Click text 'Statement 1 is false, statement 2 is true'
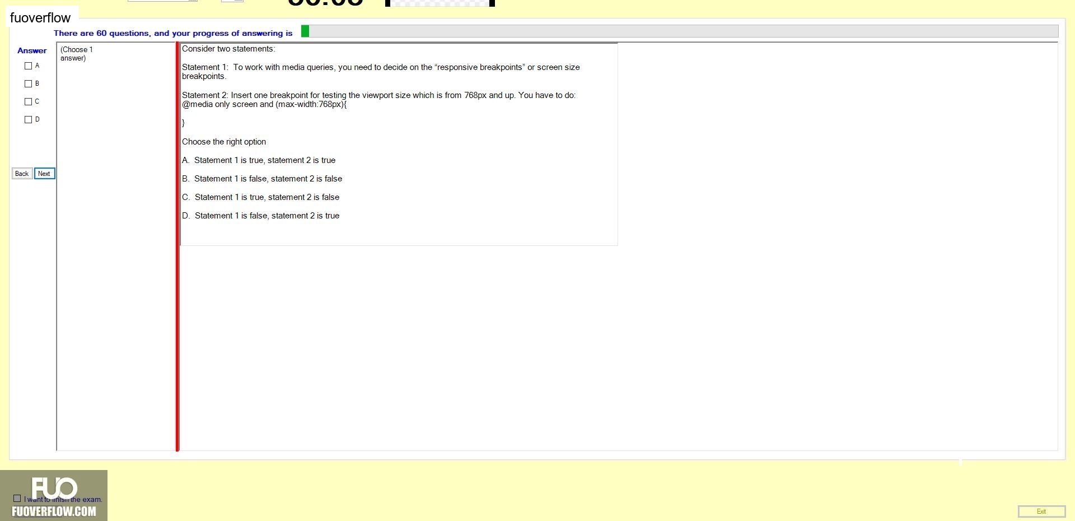Image resolution: width=1075 pixels, height=521 pixels. [267, 216]
